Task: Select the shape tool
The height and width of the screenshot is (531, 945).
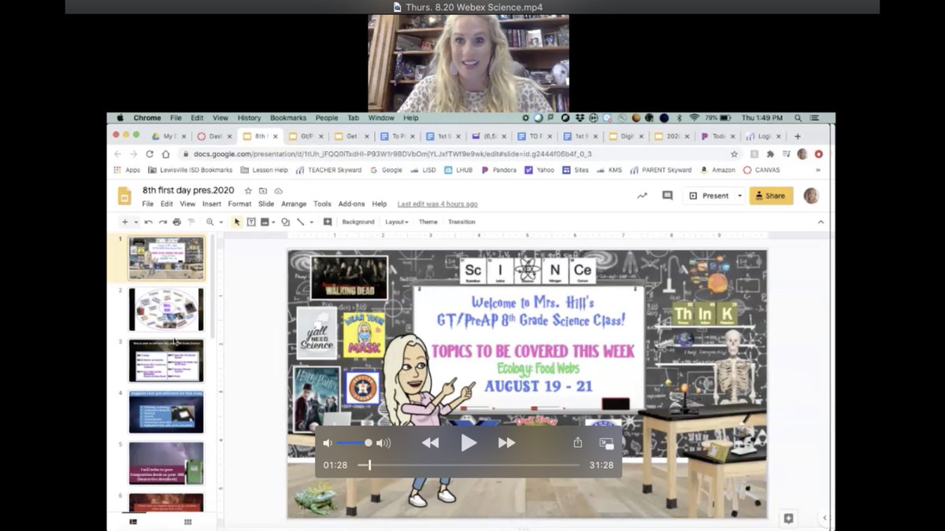Action: pos(286,222)
